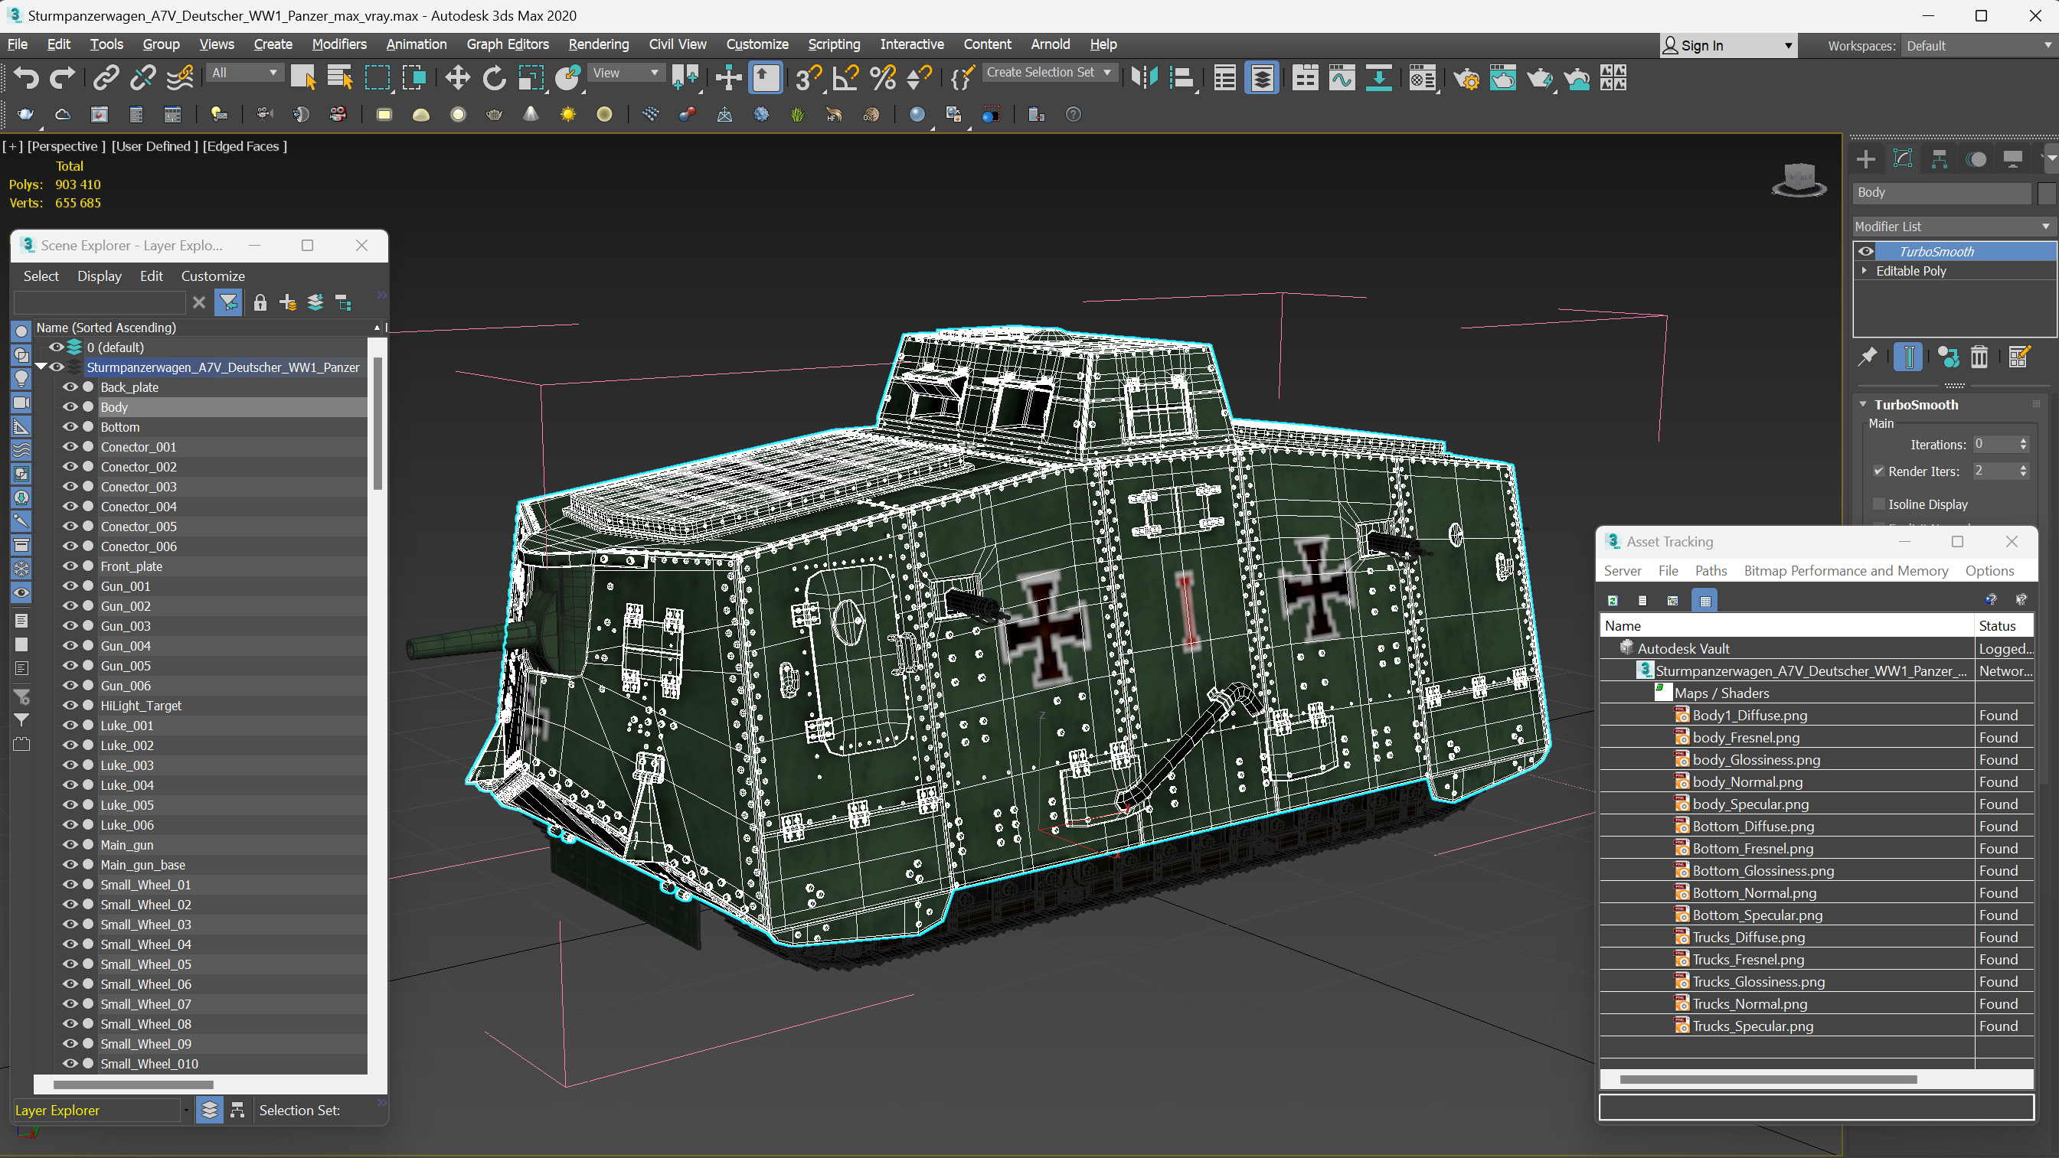The height and width of the screenshot is (1158, 2059).
Task: Toggle the Angle Snap icon
Action: (x=845, y=77)
